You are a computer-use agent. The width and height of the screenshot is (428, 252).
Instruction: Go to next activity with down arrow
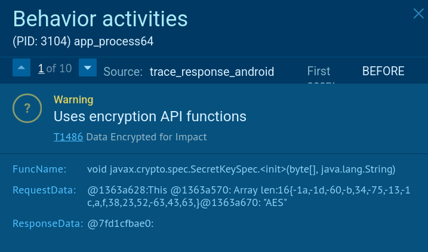coord(88,67)
